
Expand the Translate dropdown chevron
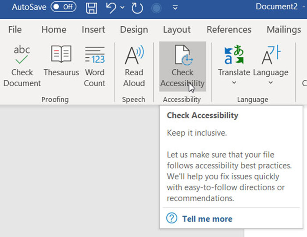[x=234, y=83]
